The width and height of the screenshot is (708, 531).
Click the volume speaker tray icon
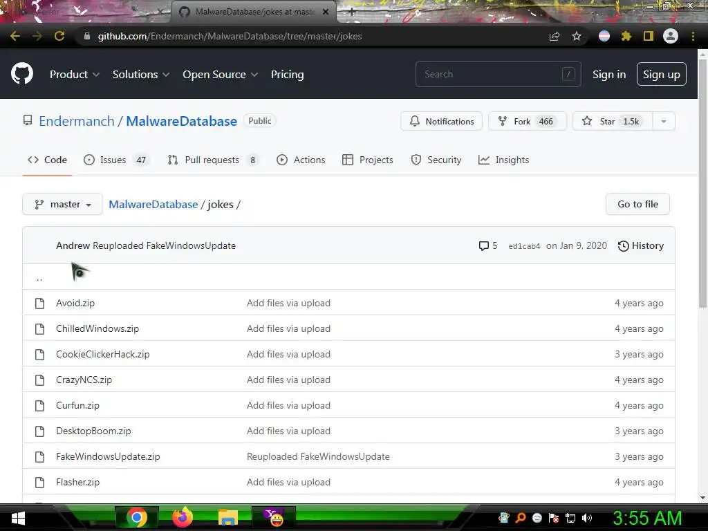tap(586, 518)
